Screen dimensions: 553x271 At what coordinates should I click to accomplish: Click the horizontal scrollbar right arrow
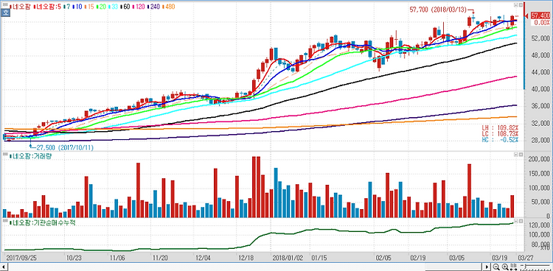click(487, 267)
